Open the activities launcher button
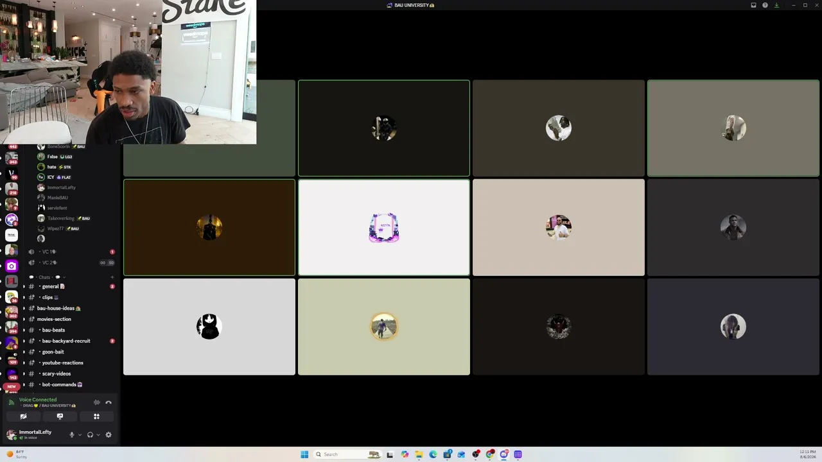Image resolution: width=822 pixels, height=462 pixels. click(x=96, y=416)
